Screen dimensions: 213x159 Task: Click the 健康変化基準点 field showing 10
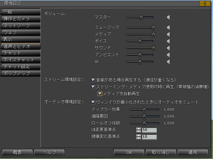pyautogui.click(x=149, y=137)
